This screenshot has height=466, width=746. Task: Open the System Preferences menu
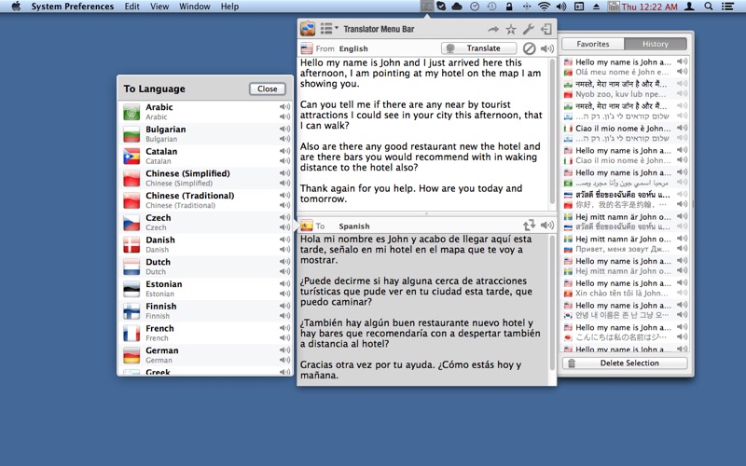pyautogui.click(x=73, y=7)
